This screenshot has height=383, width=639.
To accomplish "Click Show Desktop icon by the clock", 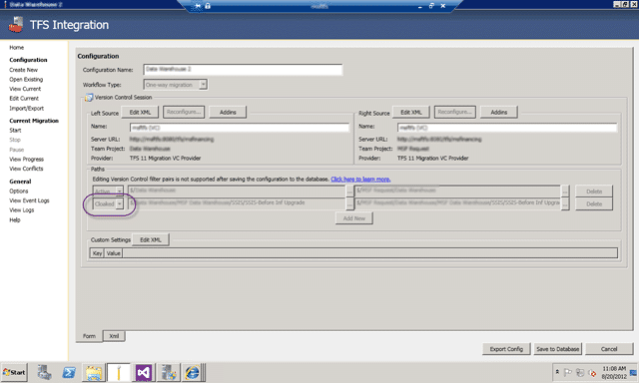I will (x=634, y=372).
